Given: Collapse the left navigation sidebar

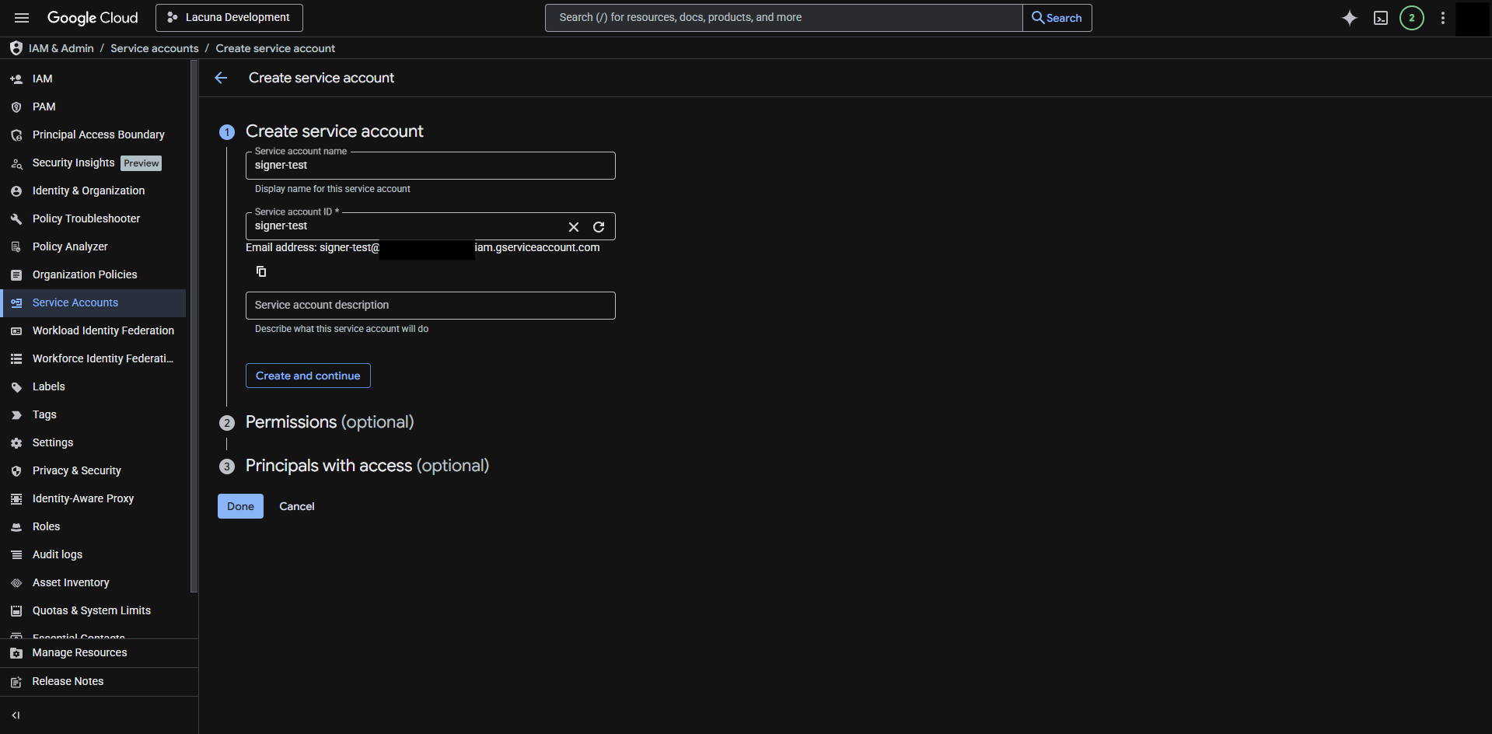Looking at the screenshot, I should pos(16,715).
